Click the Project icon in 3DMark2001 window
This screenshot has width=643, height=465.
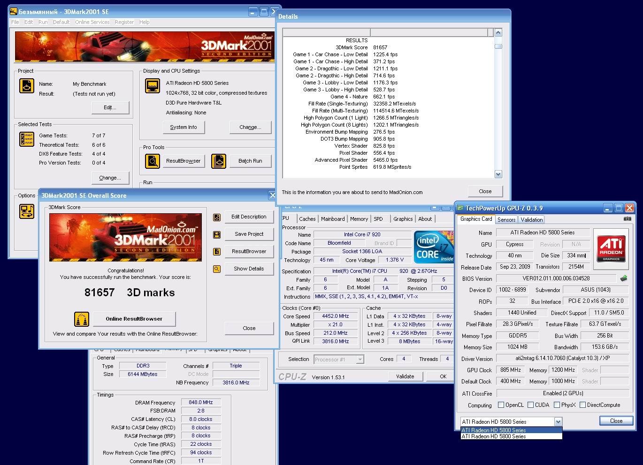point(27,86)
